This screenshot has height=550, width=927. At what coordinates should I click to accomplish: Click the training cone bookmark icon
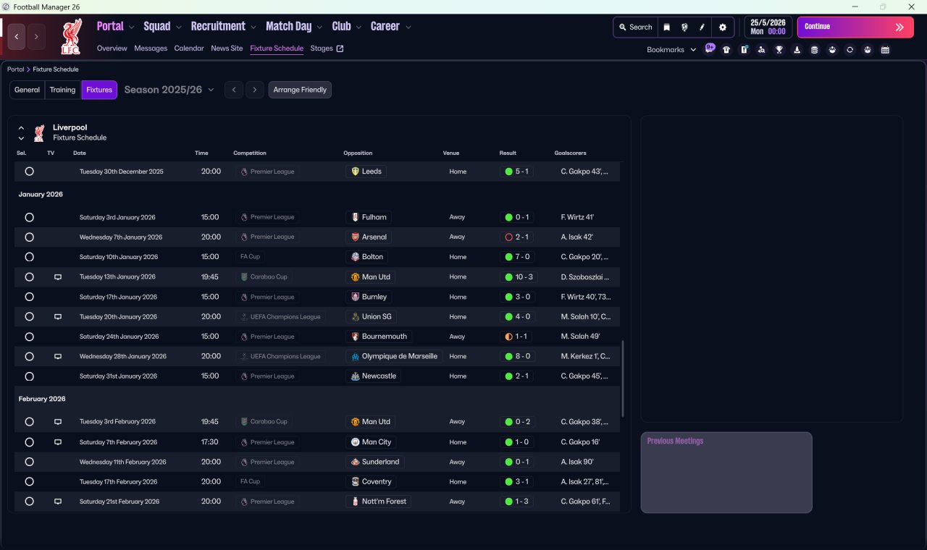(797, 50)
